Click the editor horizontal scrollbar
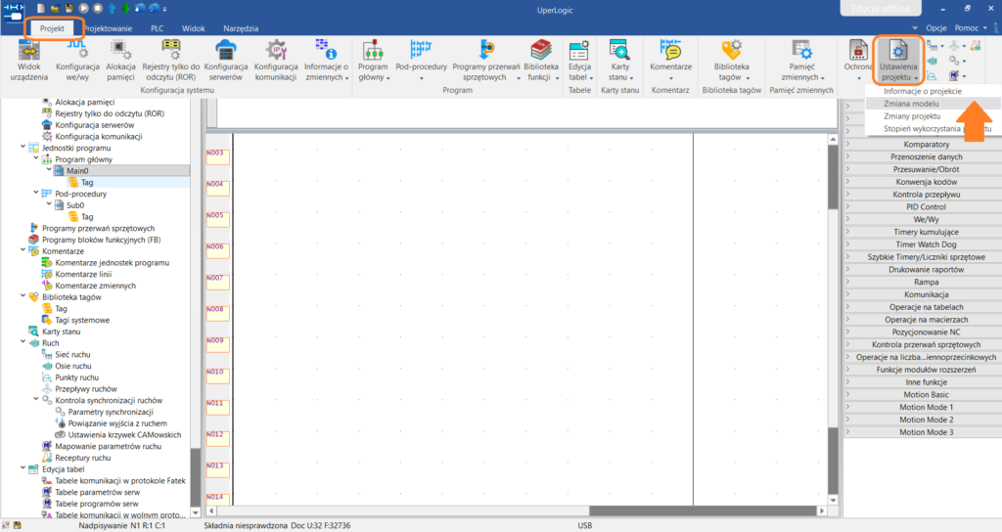Screen dimensions: 1002x532 pos(517,510)
